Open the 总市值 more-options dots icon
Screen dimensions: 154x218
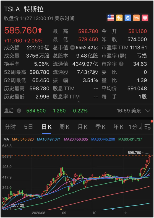[x=72, y=48]
